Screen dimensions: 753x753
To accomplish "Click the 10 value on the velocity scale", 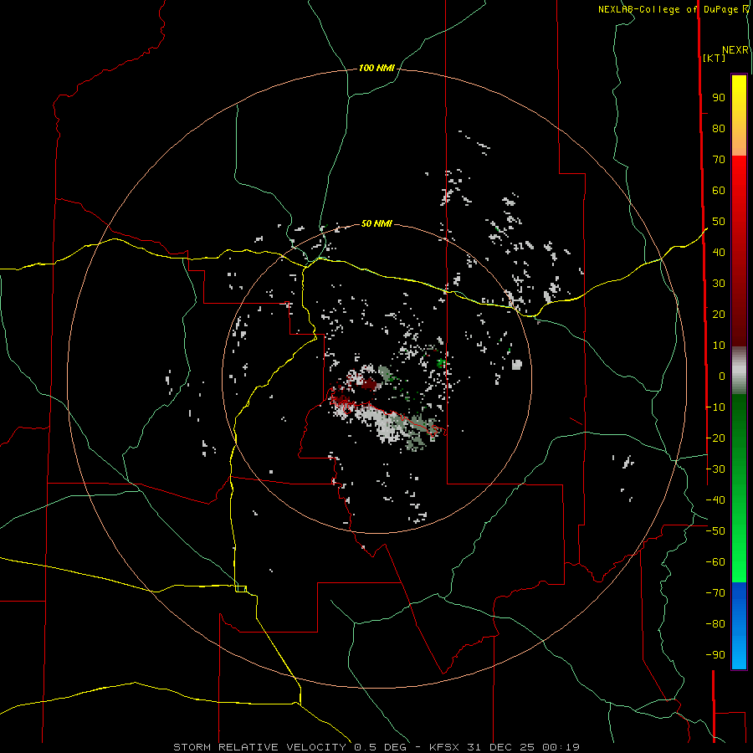I will (x=719, y=346).
